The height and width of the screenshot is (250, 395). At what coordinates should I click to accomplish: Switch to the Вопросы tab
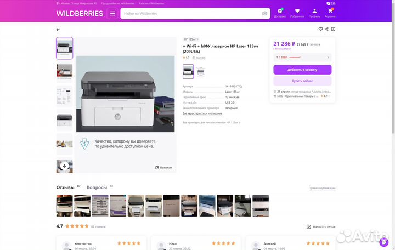pos(97,187)
